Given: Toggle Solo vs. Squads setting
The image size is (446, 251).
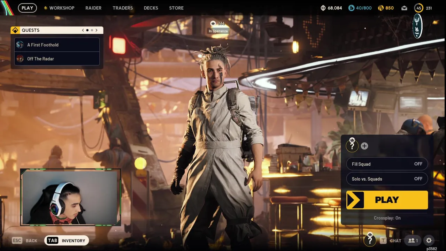Looking at the screenshot, I should pyautogui.click(x=387, y=179).
